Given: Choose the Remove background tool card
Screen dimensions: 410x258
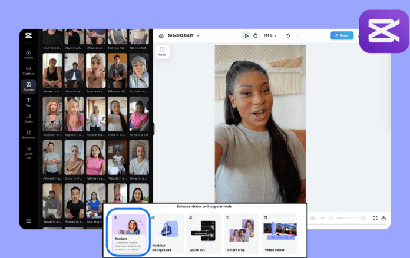Looking at the screenshot, I should coord(167,233).
